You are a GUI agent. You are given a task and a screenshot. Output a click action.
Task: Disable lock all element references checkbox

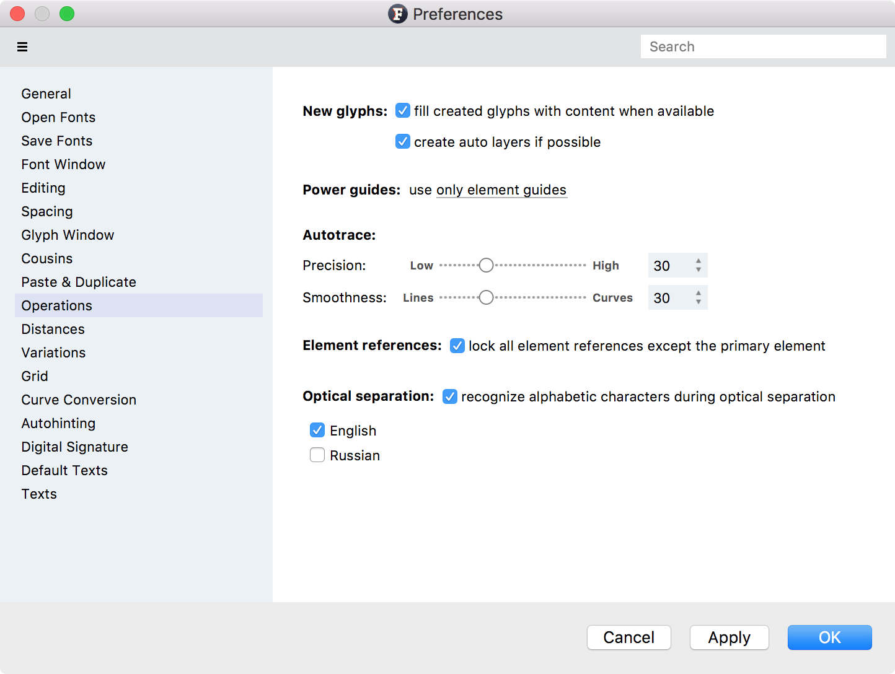coord(457,346)
